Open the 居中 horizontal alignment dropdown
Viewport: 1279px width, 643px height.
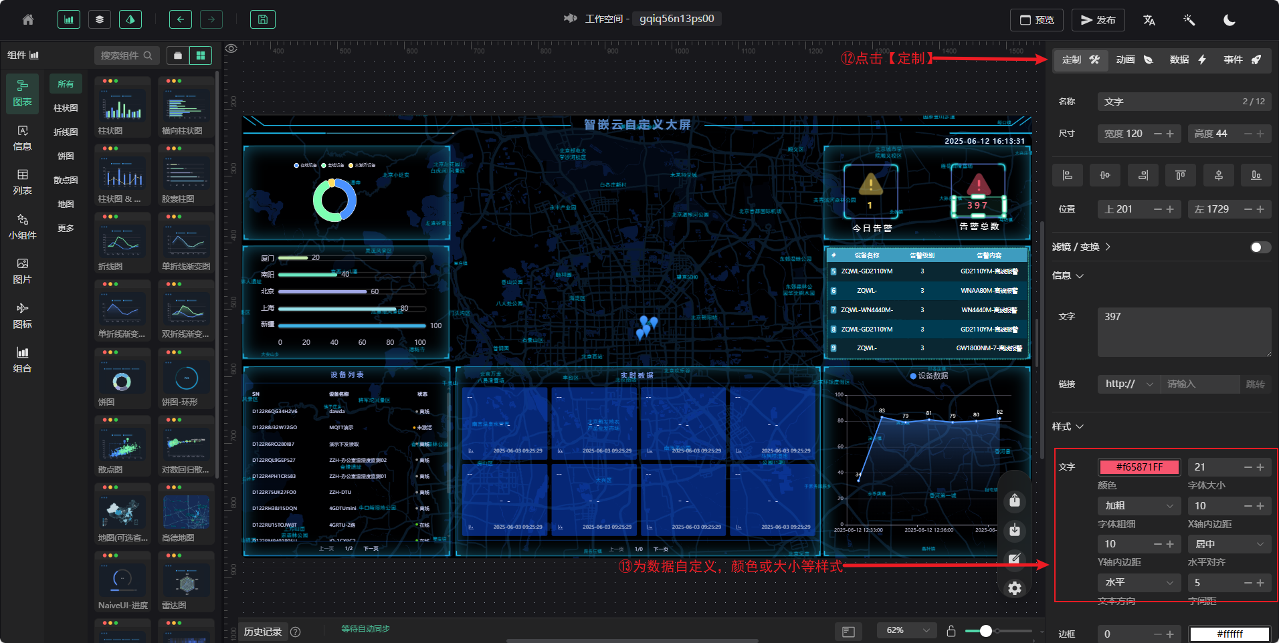1229,544
